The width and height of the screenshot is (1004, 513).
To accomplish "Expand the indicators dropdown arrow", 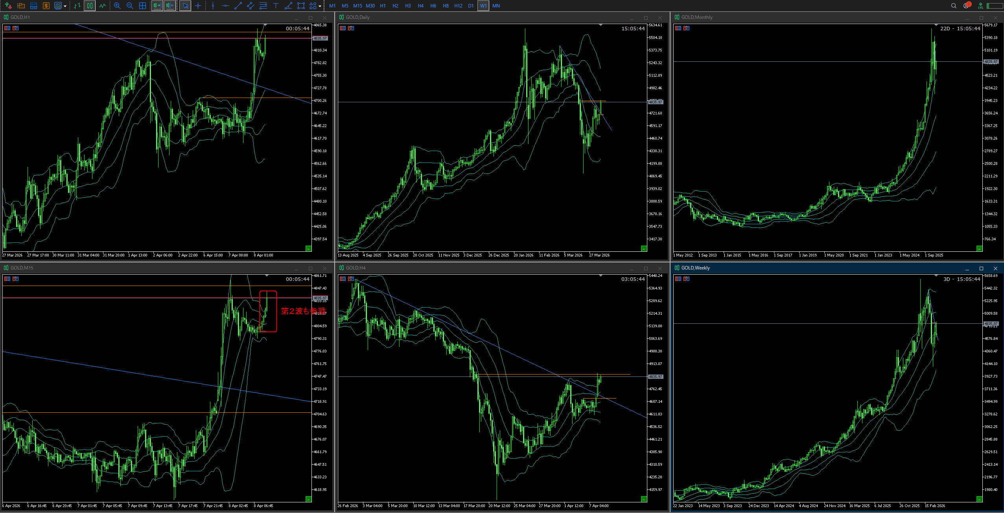I will [x=65, y=6].
